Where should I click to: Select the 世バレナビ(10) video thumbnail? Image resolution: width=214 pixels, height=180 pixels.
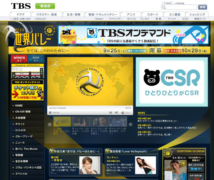pyautogui.click(x=118, y=122)
